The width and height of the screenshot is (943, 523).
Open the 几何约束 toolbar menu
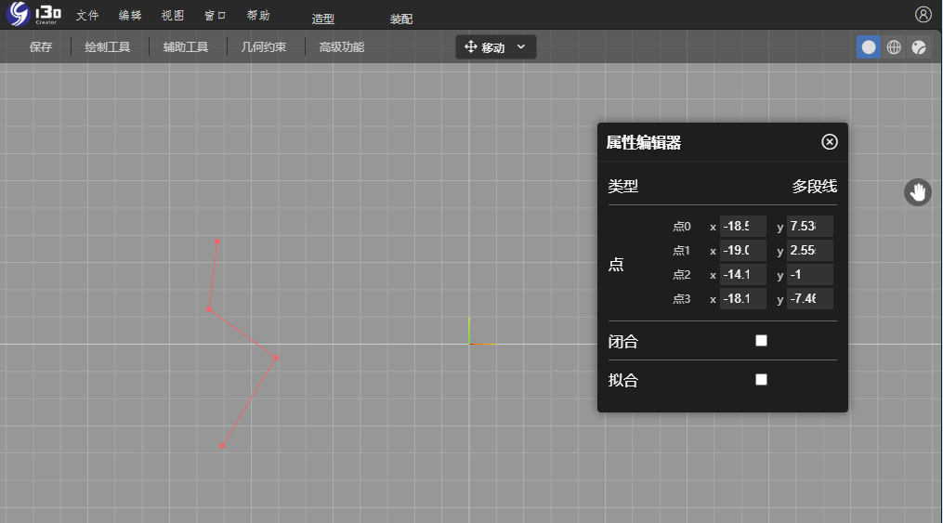(263, 47)
